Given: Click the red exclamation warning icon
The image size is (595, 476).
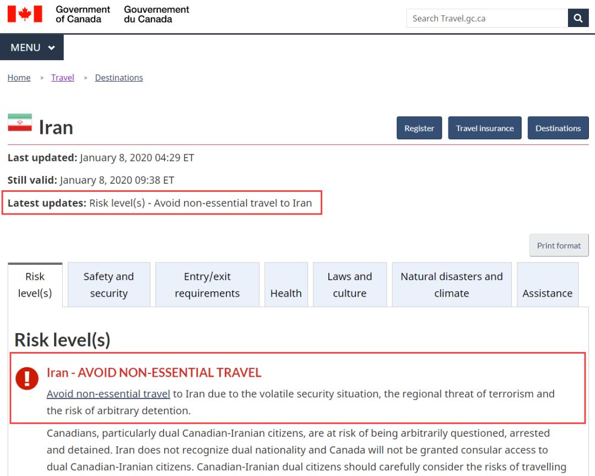Looking at the screenshot, I should coord(27,378).
